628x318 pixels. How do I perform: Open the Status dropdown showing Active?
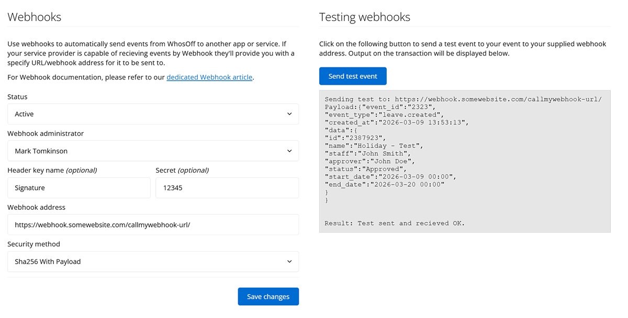point(152,114)
